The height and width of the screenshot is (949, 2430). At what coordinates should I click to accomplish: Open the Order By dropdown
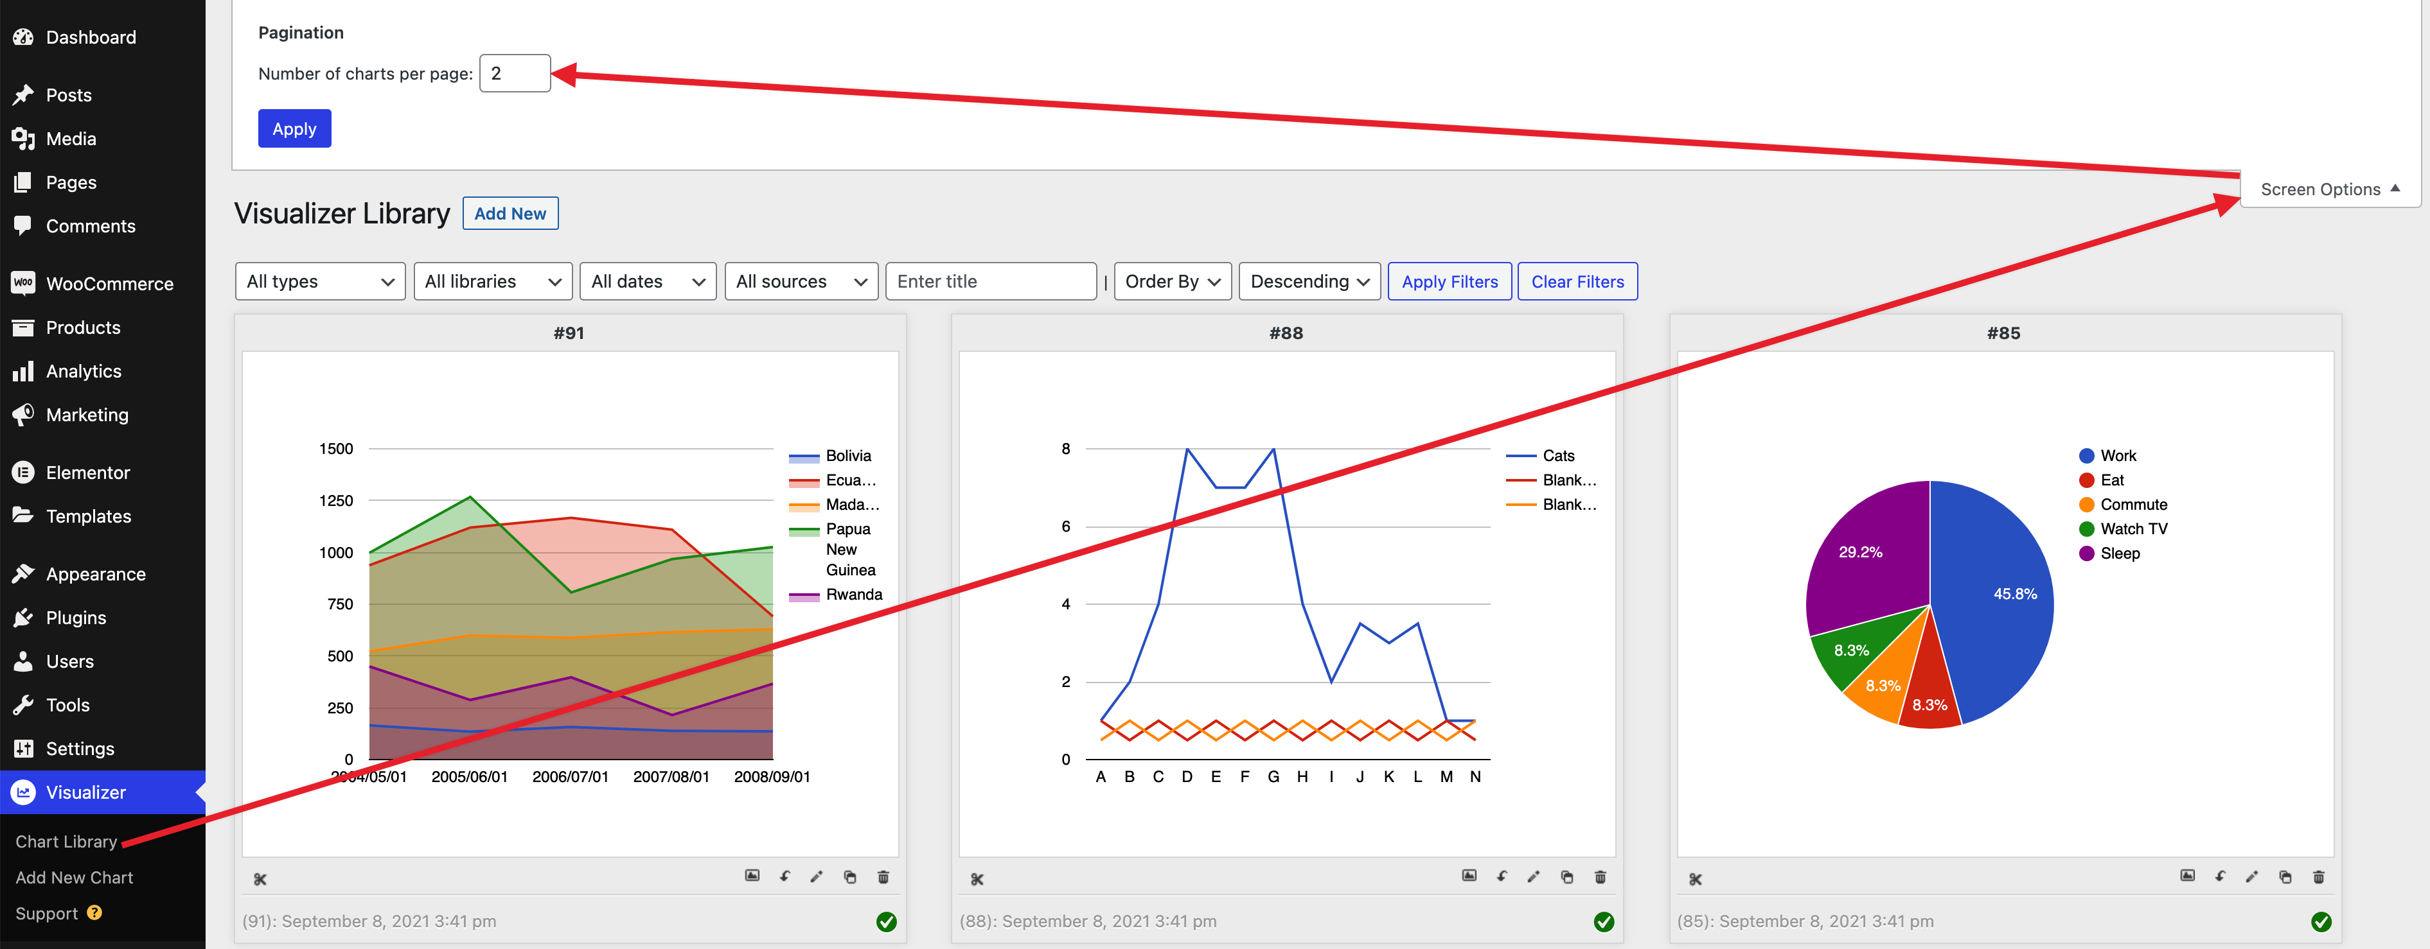pyautogui.click(x=1173, y=281)
